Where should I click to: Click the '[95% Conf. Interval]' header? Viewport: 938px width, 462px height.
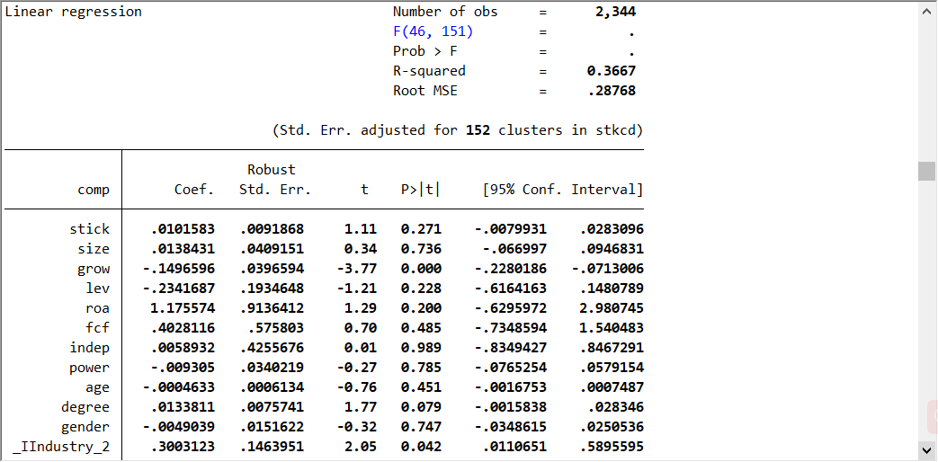pos(562,190)
